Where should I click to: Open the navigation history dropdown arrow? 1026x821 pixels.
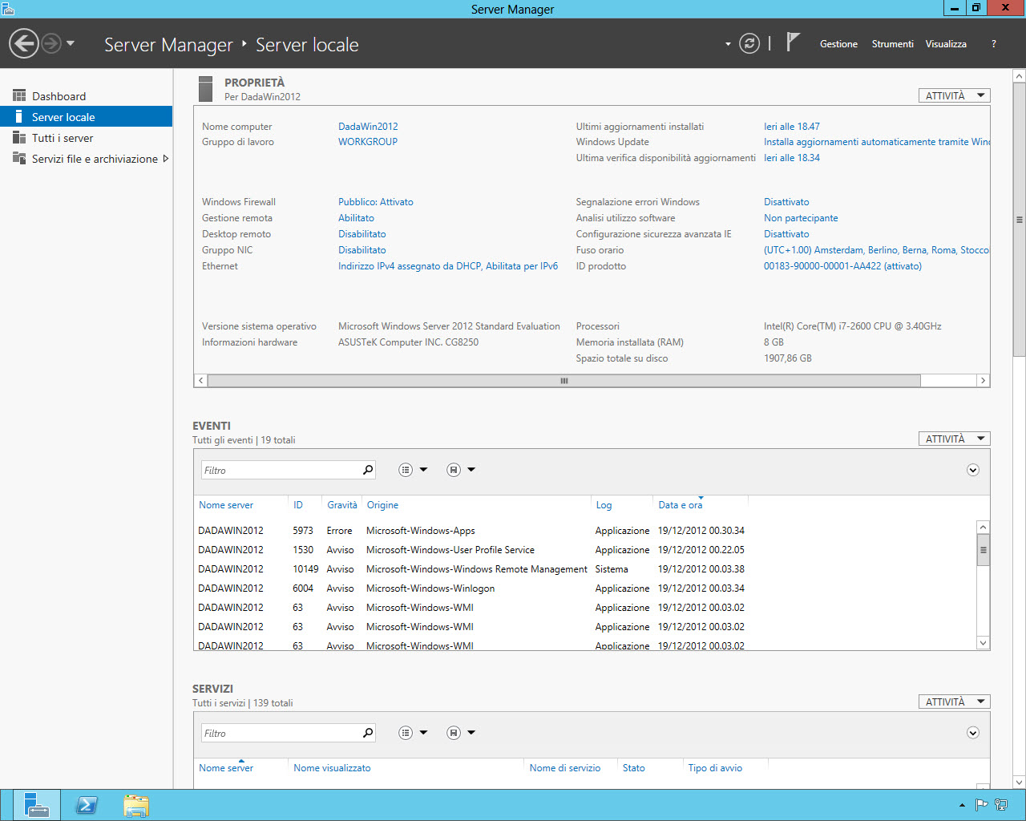(71, 43)
